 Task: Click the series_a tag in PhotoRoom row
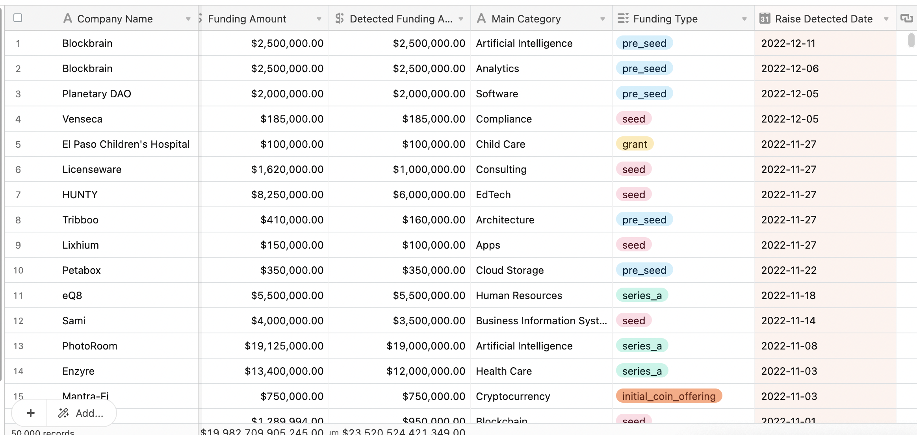tap(642, 346)
